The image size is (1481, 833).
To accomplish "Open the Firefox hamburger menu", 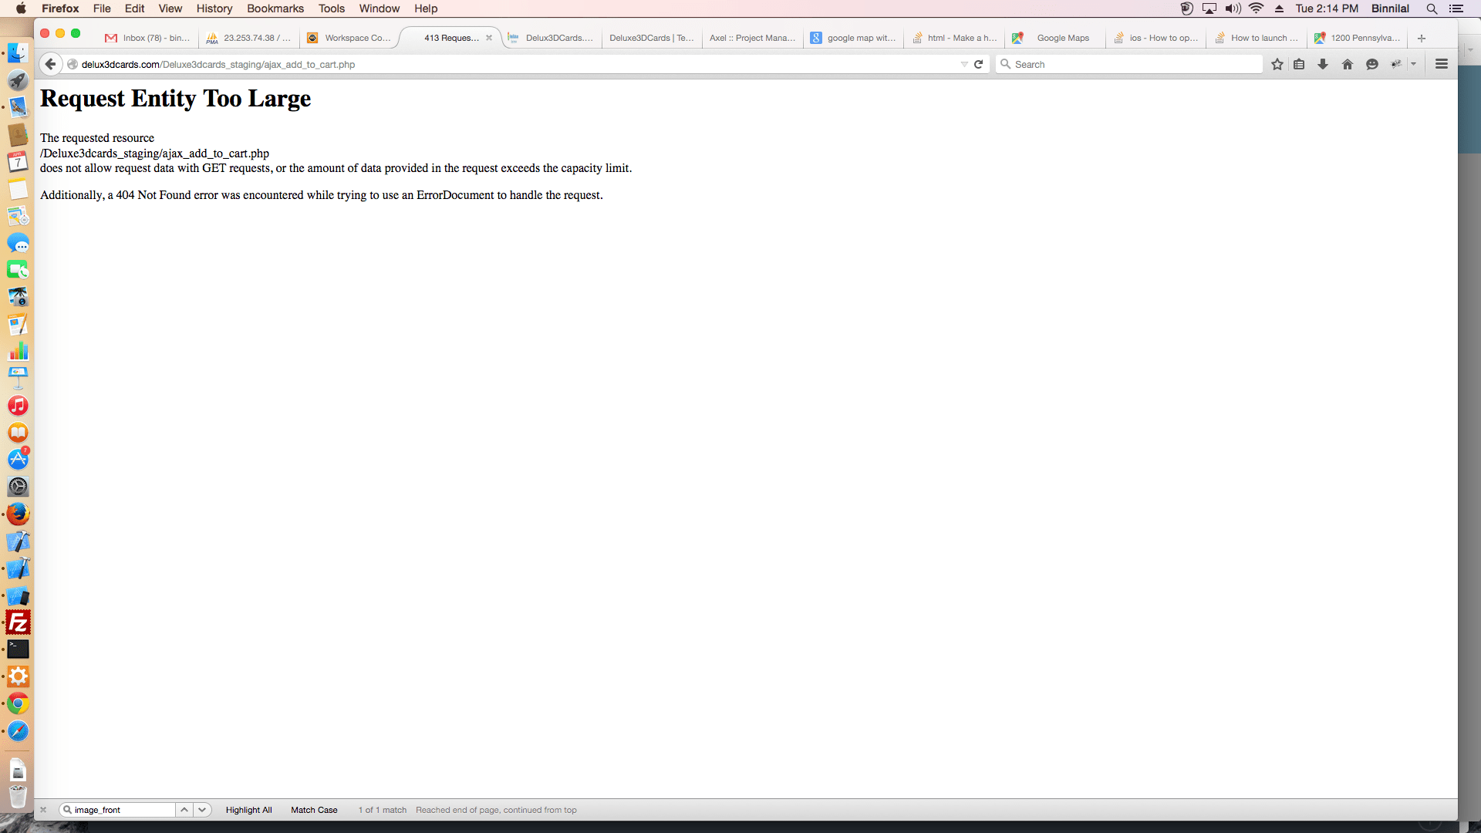I will pos(1442,64).
